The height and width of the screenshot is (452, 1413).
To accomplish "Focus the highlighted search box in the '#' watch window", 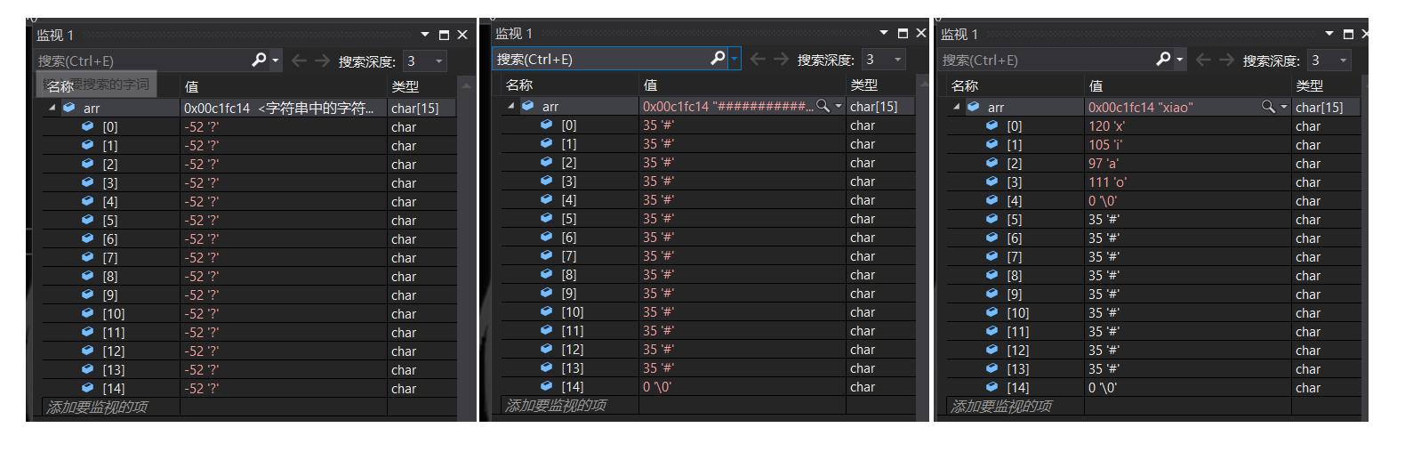I will pos(601,59).
